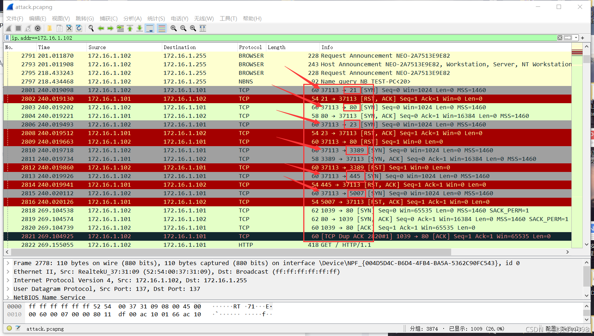594x336 pixels.
Task: Click the intelligent scrollbar packet minimap
Action: (577, 145)
